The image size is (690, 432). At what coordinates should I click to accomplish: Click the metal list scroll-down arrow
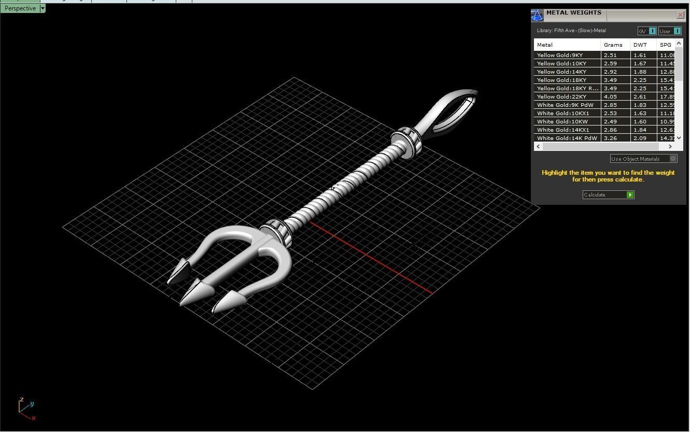[679, 138]
